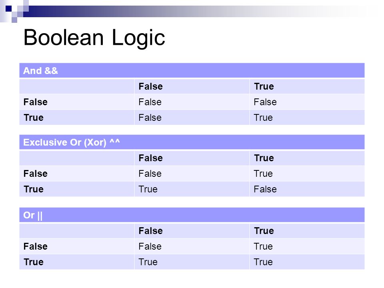Click False row label in Or table

tap(36, 246)
